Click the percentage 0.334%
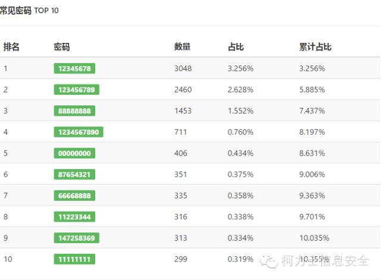This screenshot has width=381, height=280. [241, 238]
